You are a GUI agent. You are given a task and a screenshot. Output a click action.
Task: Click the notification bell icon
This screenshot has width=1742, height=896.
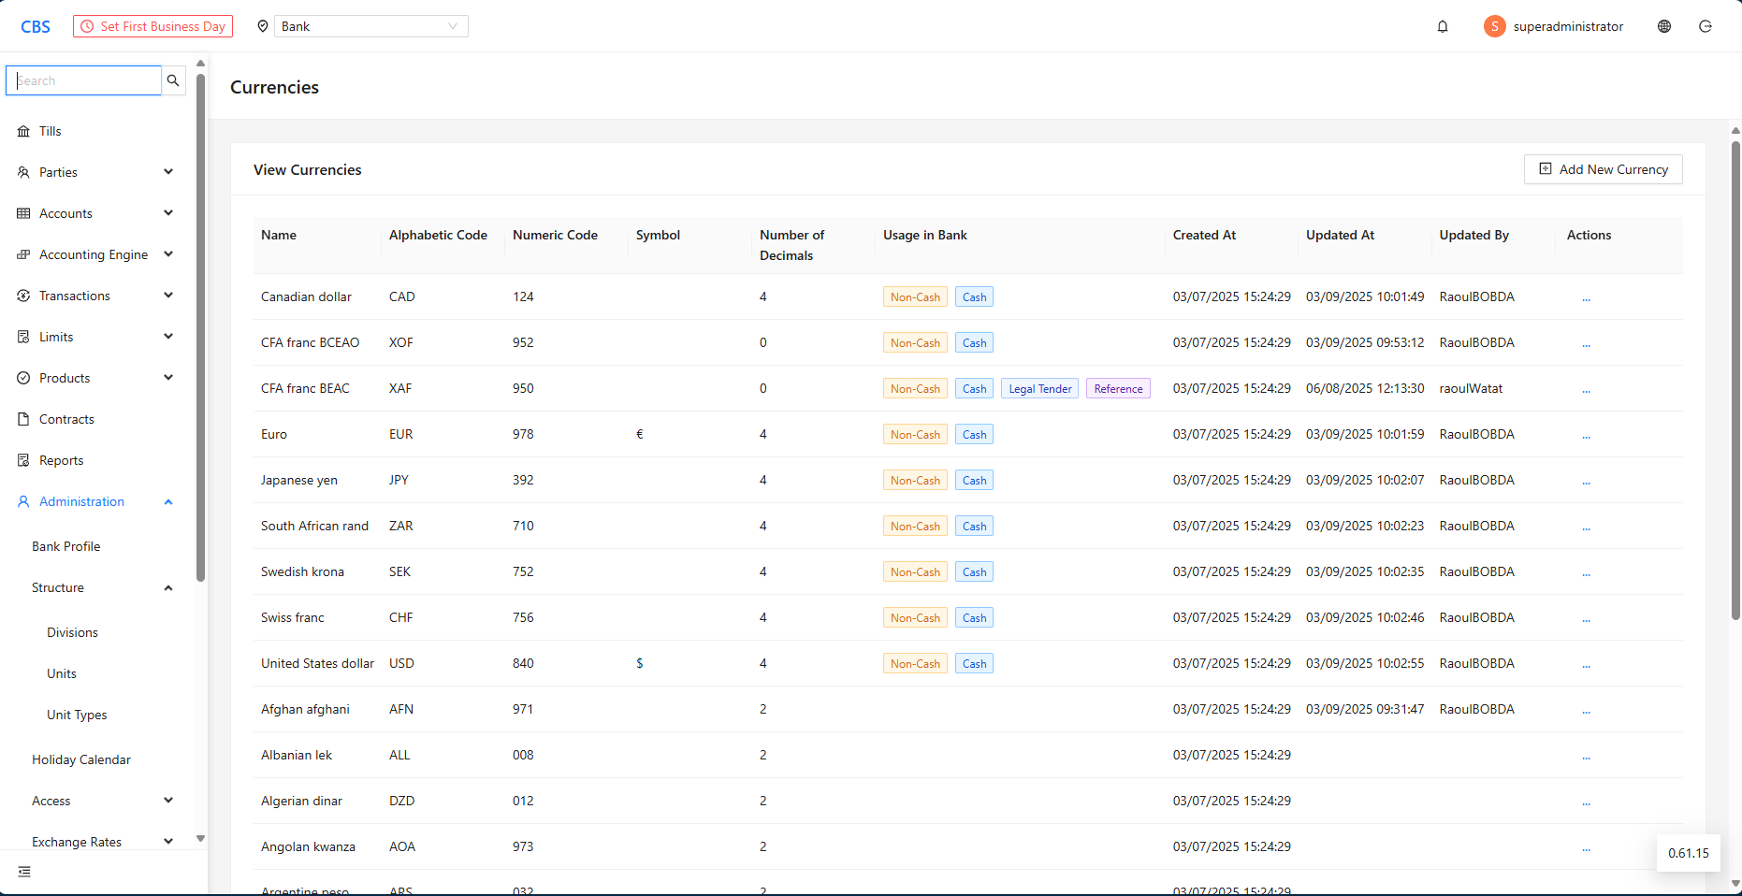pos(1443,26)
